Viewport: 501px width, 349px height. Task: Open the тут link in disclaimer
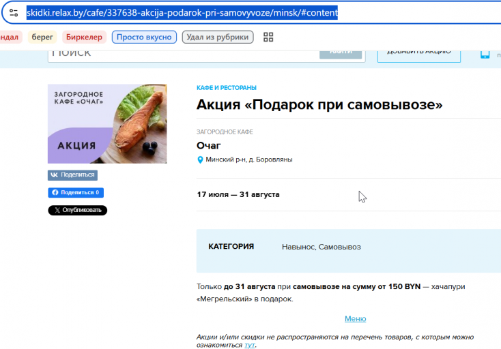[x=250, y=345]
